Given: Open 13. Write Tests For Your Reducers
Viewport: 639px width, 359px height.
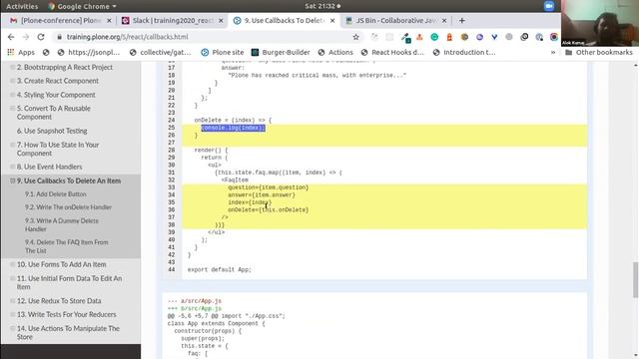Looking at the screenshot, I should coord(67,315).
